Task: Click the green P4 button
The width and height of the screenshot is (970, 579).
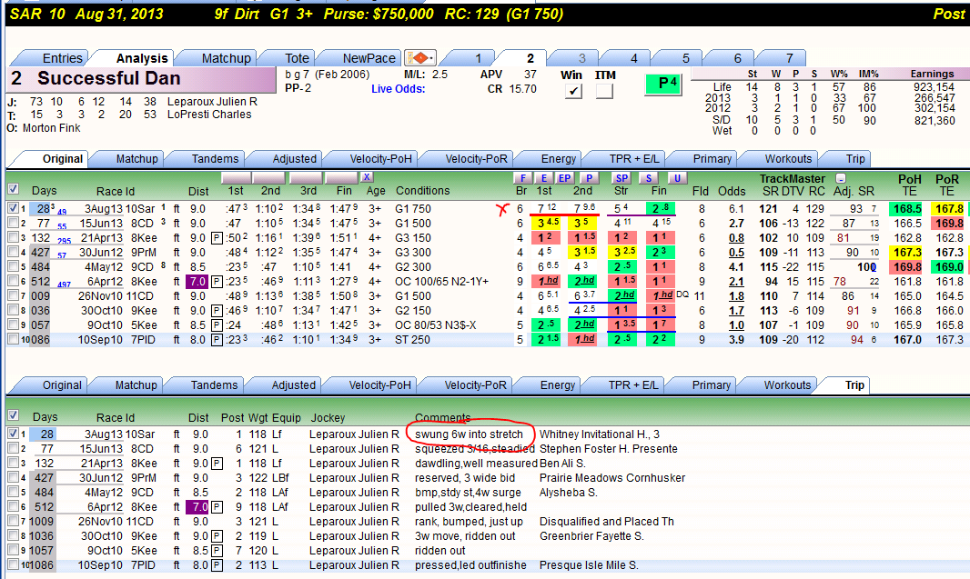Action: pyautogui.click(x=663, y=84)
